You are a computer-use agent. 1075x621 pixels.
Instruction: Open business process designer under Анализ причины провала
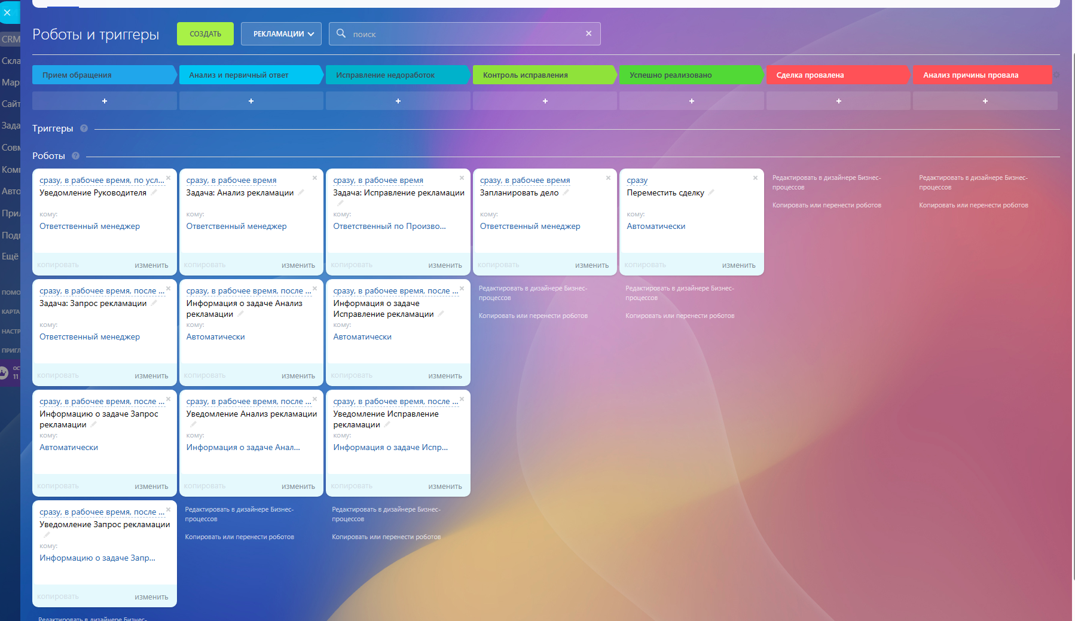tap(973, 182)
